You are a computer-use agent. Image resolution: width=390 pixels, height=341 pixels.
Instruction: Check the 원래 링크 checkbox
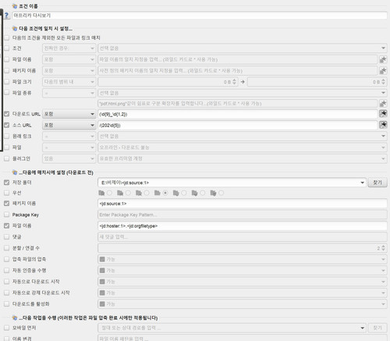(x=7, y=137)
